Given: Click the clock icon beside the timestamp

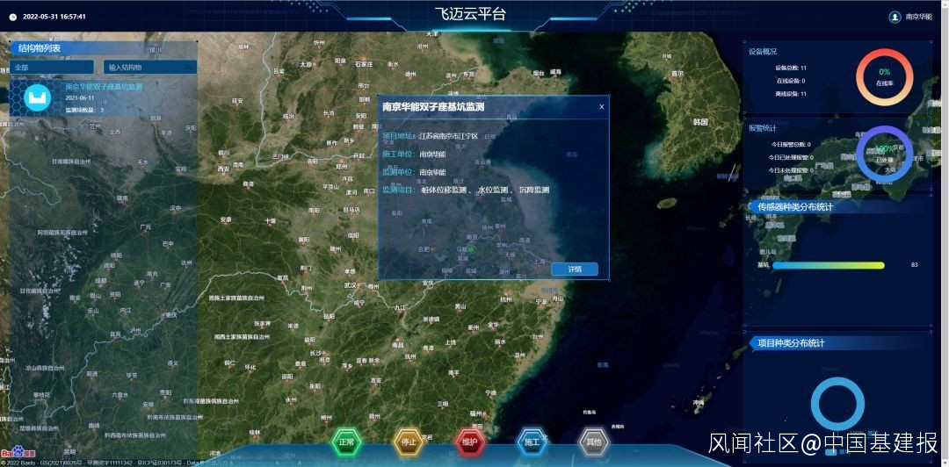Looking at the screenshot, I should coord(13,17).
